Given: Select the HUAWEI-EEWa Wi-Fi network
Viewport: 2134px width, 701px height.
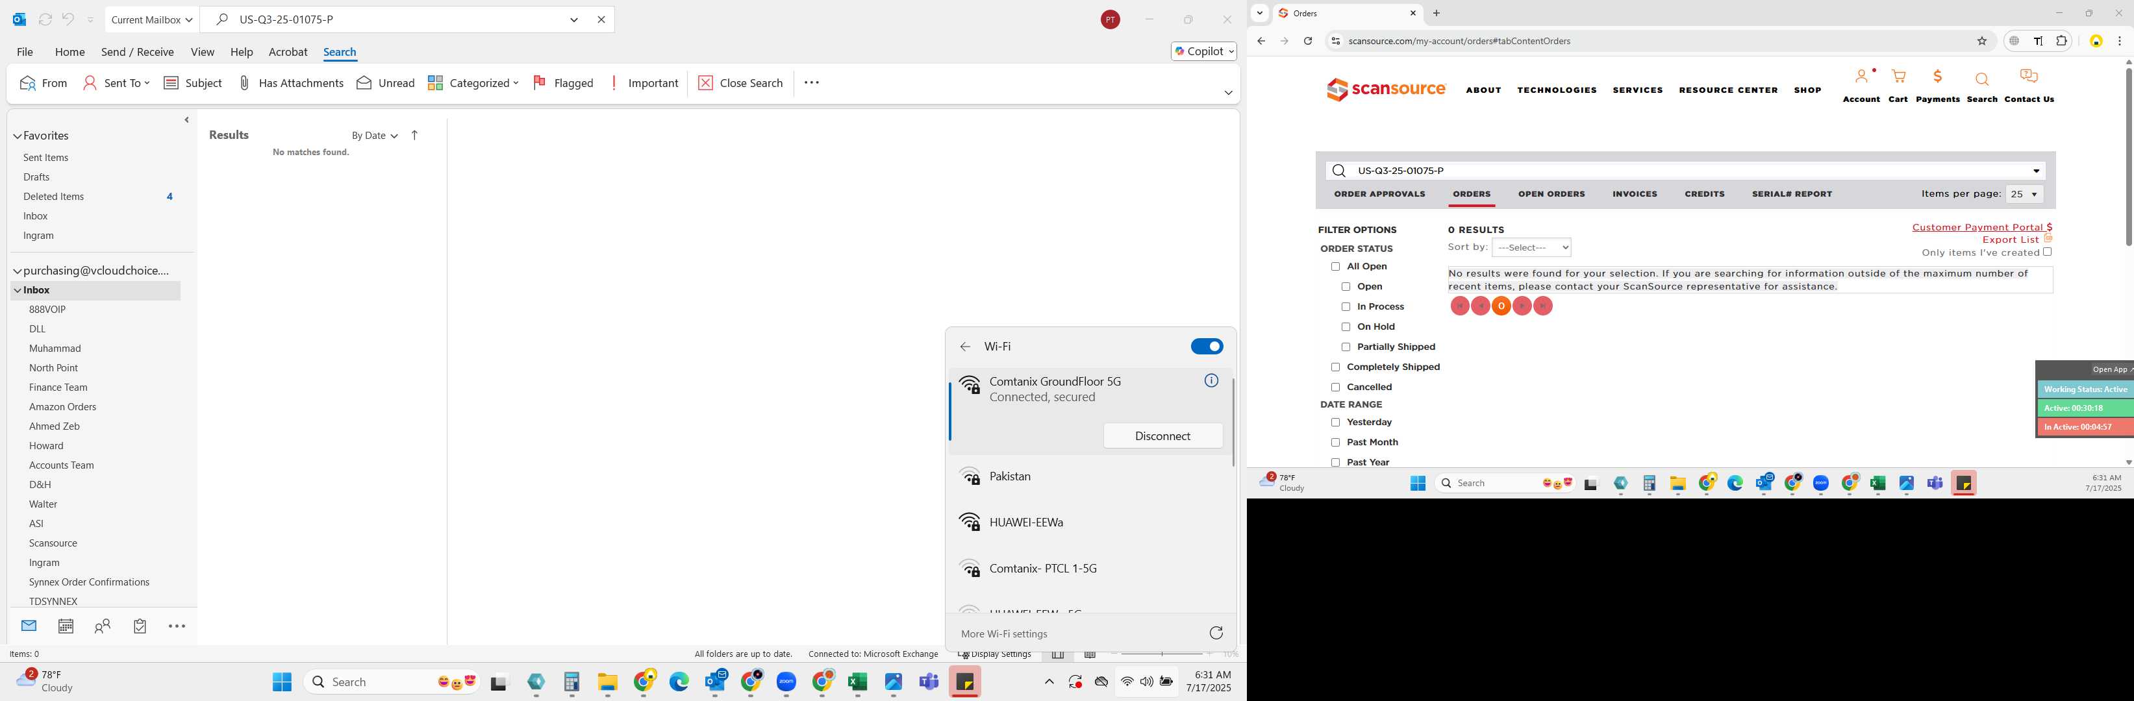Looking at the screenshot, I should [1089, 523].
